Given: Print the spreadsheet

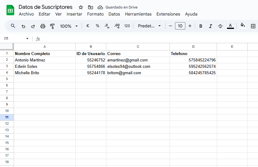Looking at the screenshot, I should (43, 26).
